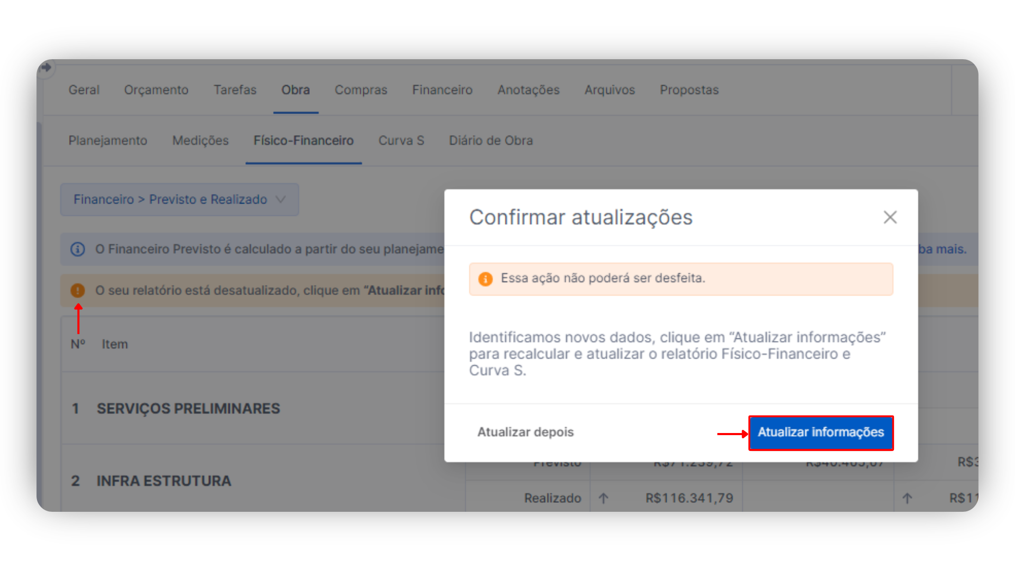Screen dimensions: 1015x571
Task: Open the Planejamento sub-tab
Action: pyautogui.click(x=108, y=141)
